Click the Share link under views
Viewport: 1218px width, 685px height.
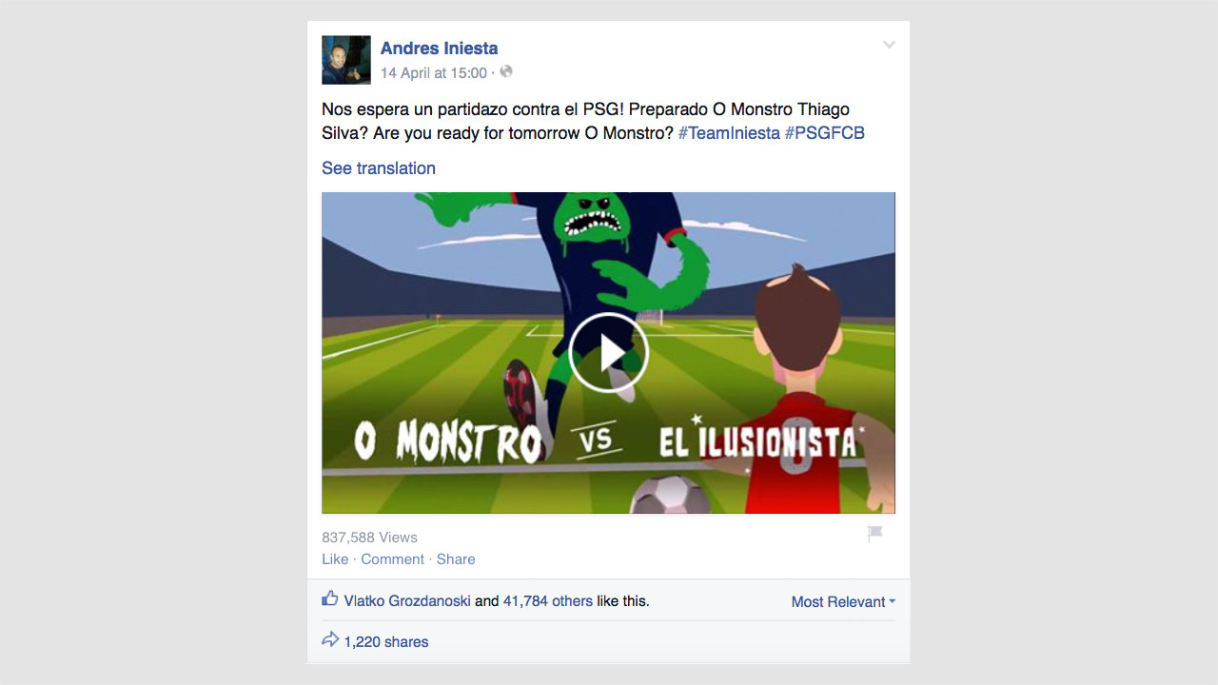pyautogui.click(x=456, y=559)
